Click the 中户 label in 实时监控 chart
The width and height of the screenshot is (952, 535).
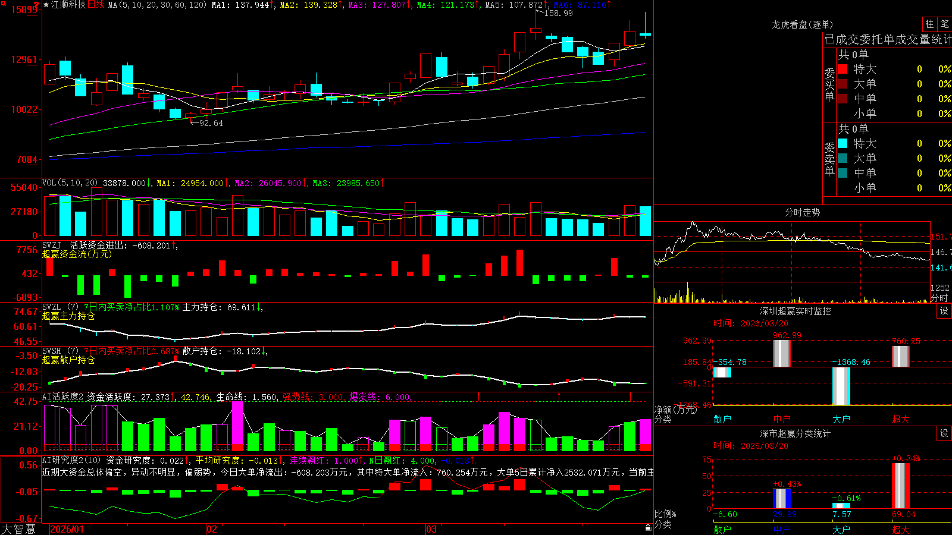(782, 419)
